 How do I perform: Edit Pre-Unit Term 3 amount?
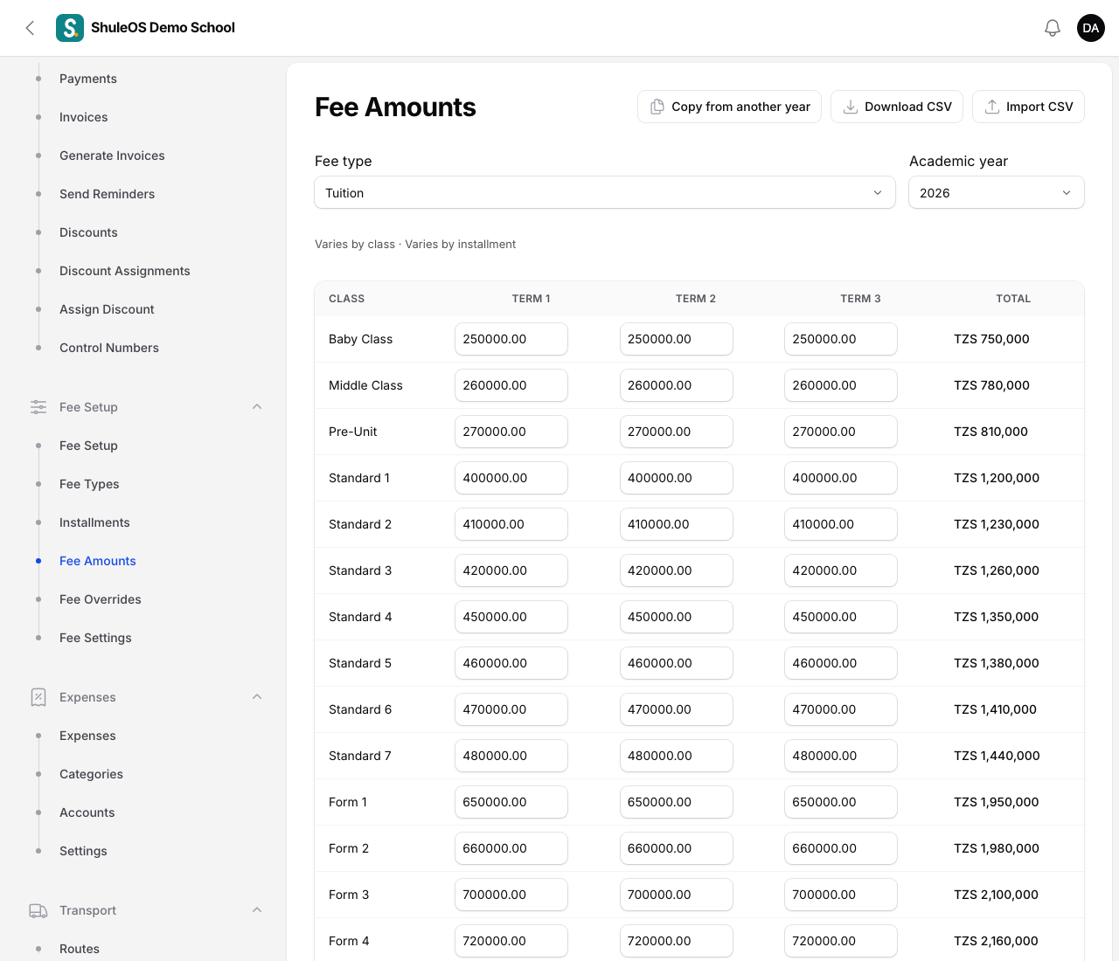click(x=841, y=432)
